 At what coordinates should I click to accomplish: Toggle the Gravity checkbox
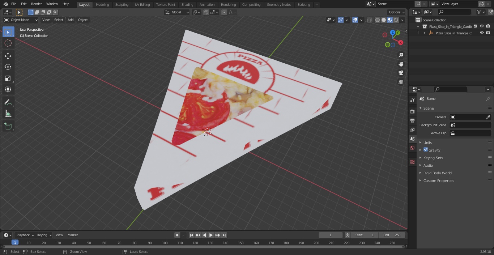tap(426, 150)
